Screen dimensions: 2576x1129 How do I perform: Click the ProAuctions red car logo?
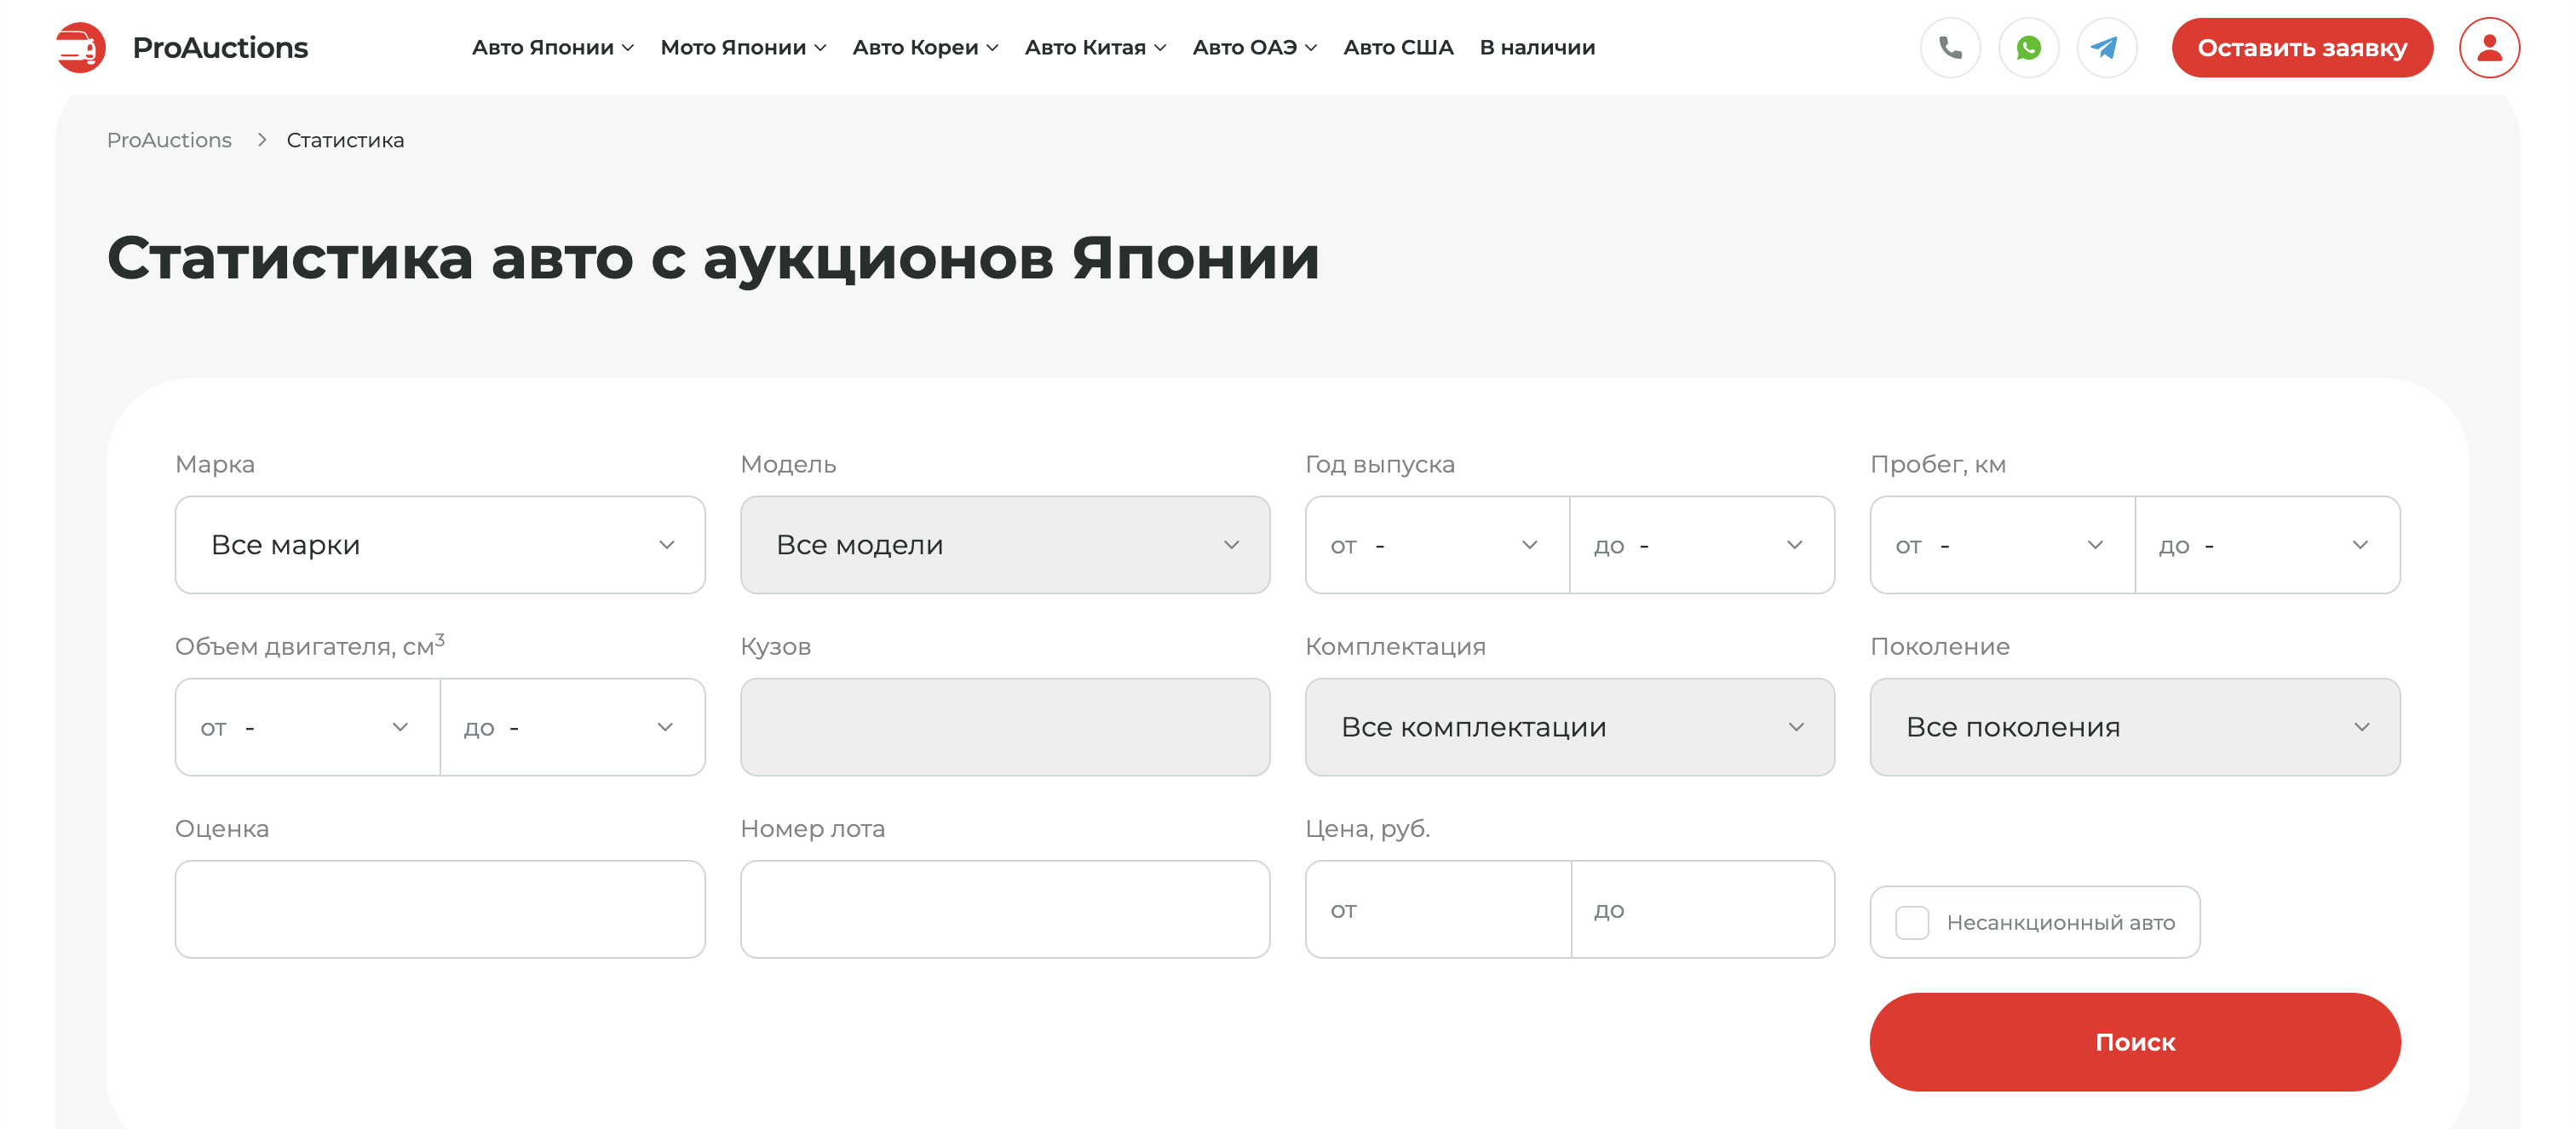81,47
